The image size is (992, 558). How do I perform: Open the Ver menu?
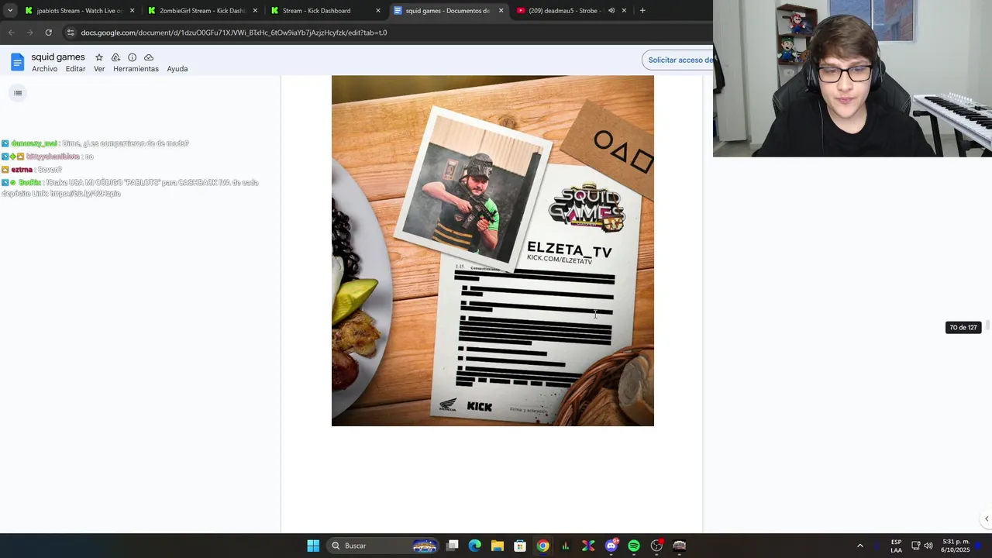[99, 69]
